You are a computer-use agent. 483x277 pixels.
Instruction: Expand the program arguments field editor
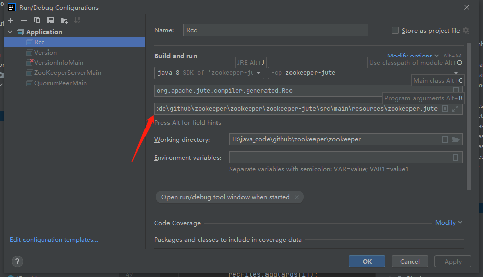(455, 109)
